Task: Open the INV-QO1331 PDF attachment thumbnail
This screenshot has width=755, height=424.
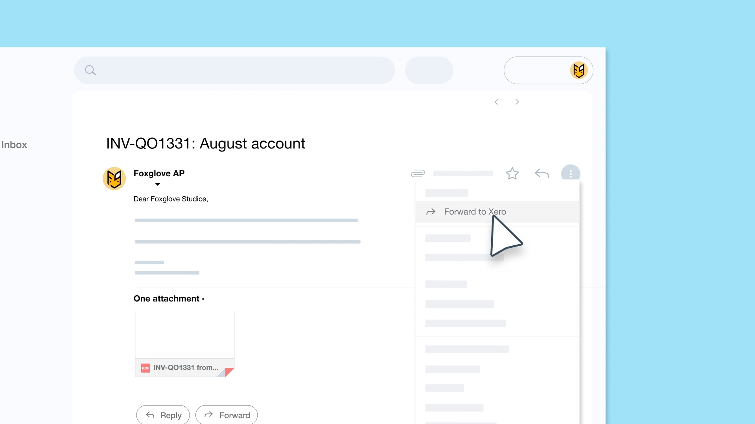Action: [184, 334]
